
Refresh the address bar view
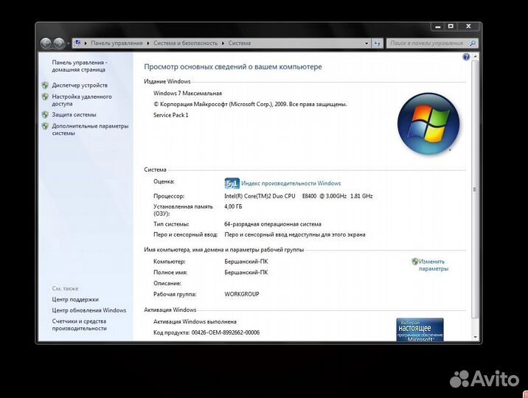377,43
